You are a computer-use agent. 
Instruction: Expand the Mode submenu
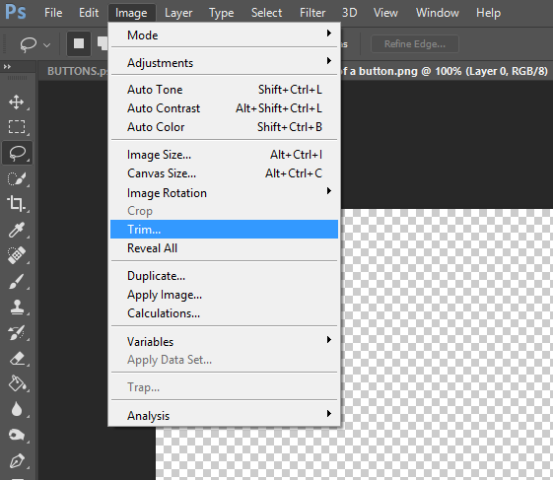(x=225, y=34)
